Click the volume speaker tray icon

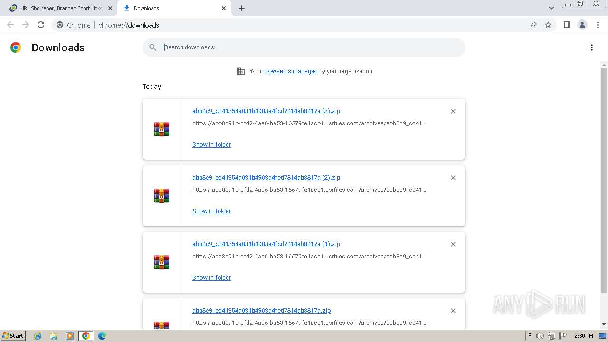coord(540,336)
